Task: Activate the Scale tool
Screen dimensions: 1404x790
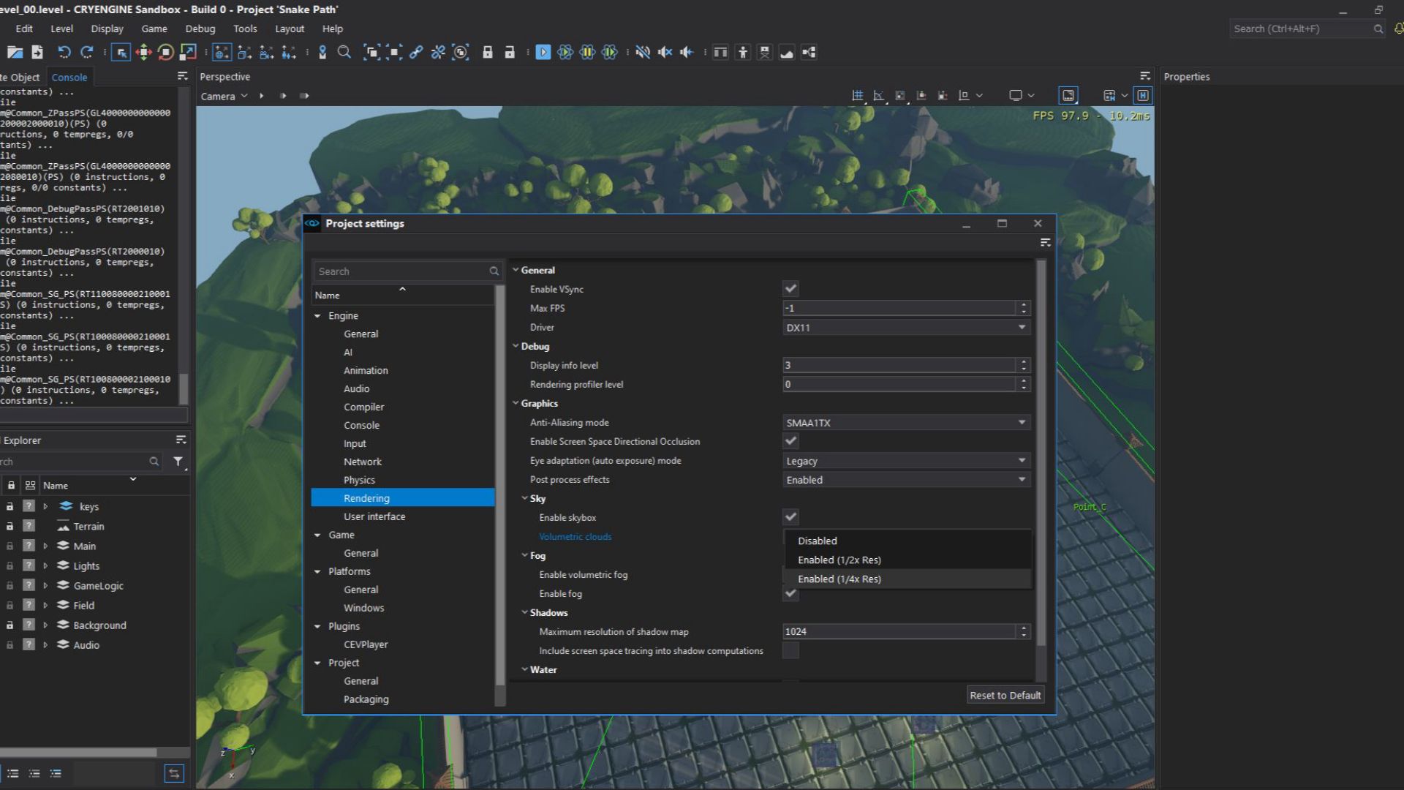Action: 187,52
